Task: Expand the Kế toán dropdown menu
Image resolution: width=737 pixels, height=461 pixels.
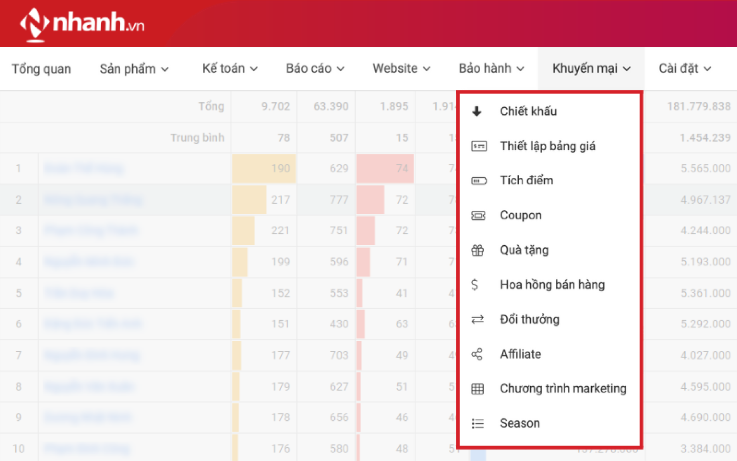Action: 230,69
